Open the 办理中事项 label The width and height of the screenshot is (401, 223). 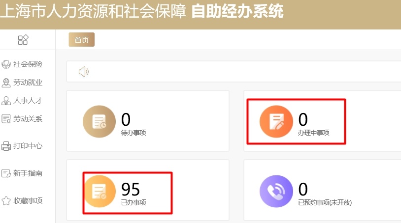pos(314,133)
